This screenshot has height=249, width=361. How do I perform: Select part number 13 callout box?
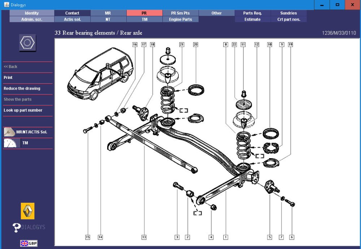(144, 237)
